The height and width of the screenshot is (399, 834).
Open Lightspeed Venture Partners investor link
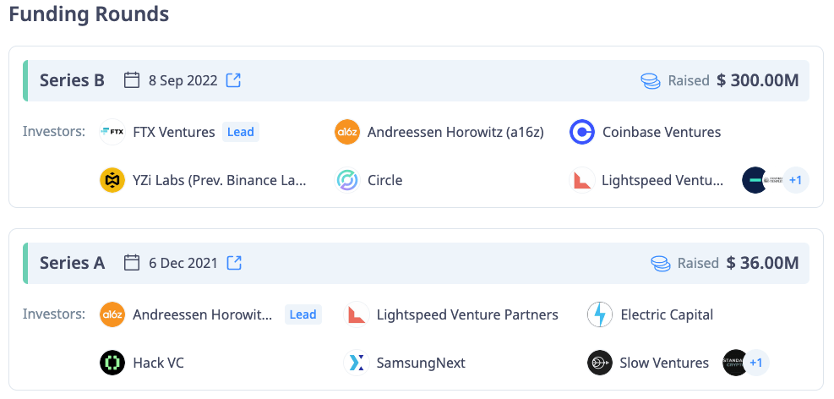click(x=467, y=314)
